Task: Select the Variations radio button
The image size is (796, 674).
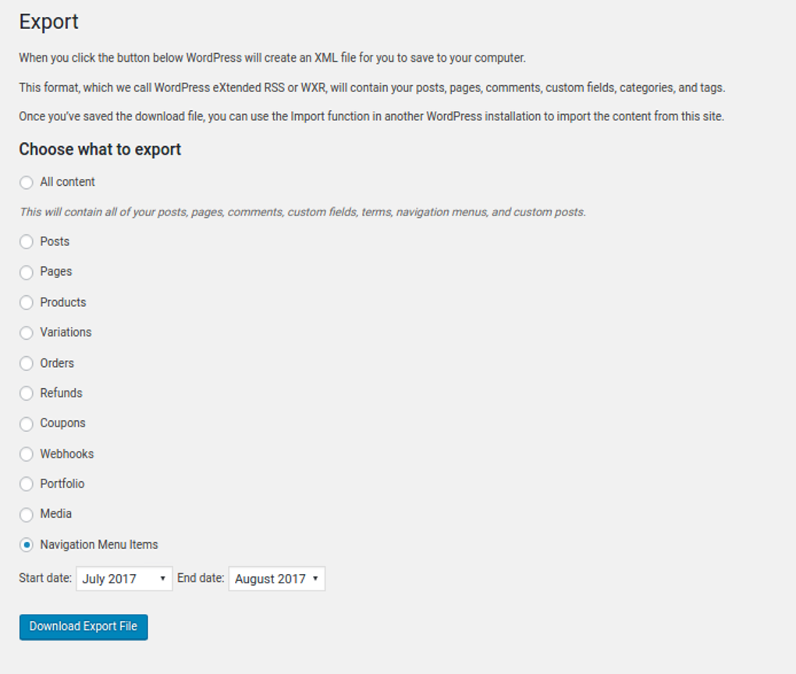Action: 26,333
